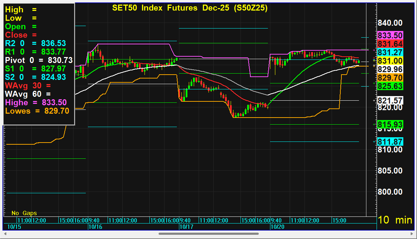Click the SET50 Index Futures chart title
The width and height of the screenshot is (417, 239).
pyautogui.click(x=190, y=8)
